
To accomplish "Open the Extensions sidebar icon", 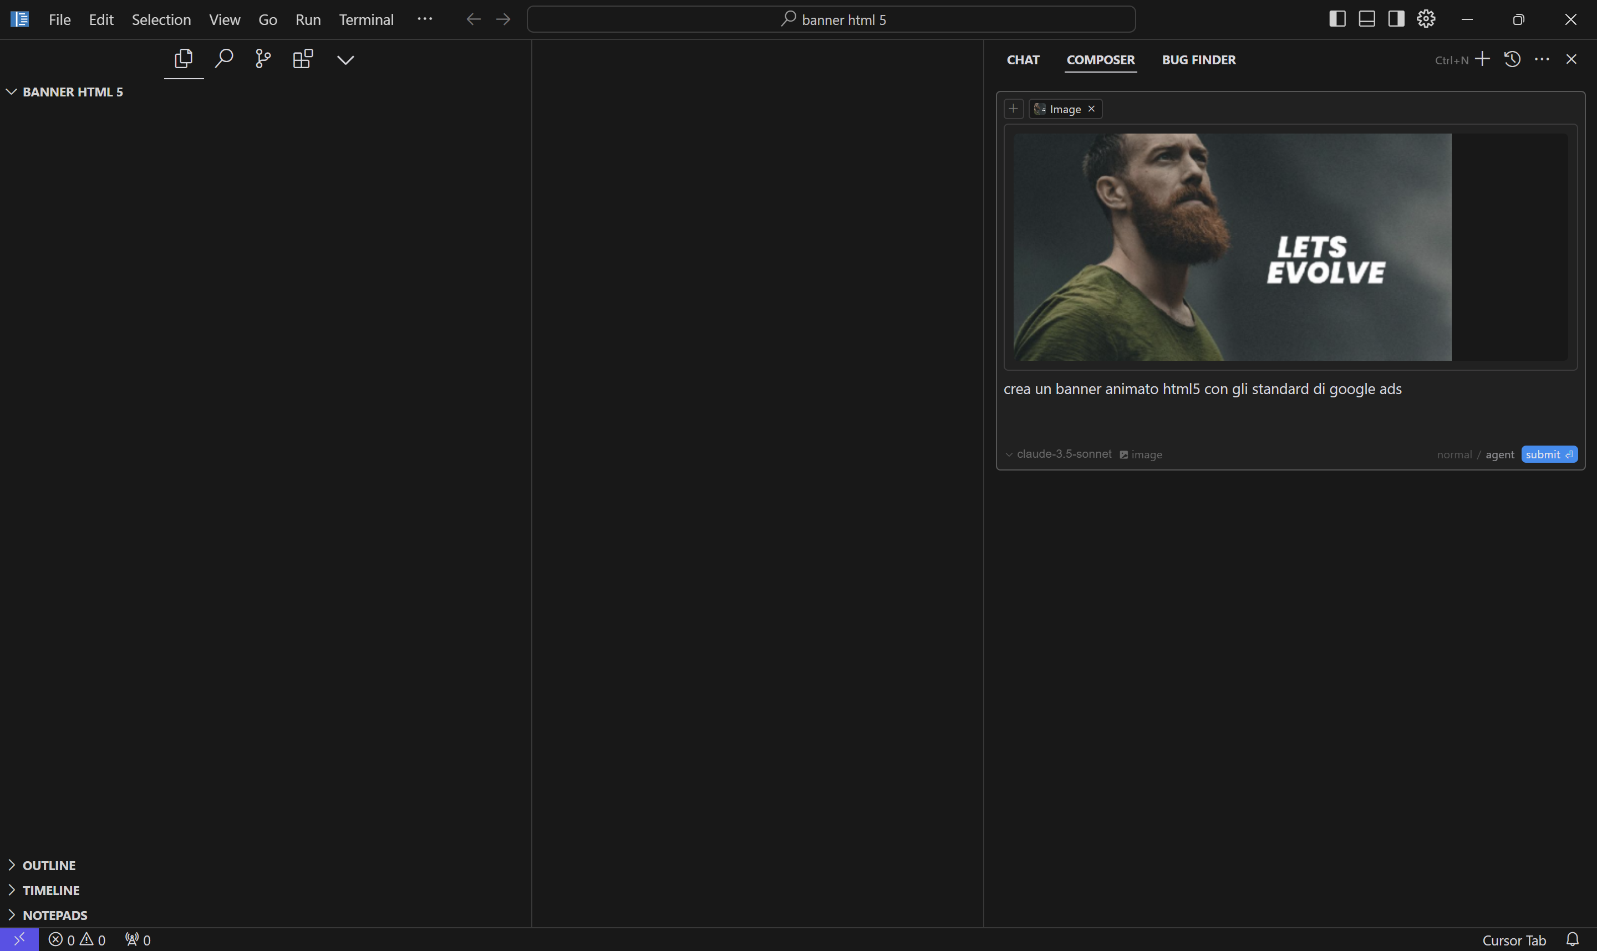I will pyautogui.click(x=303, y=59).
